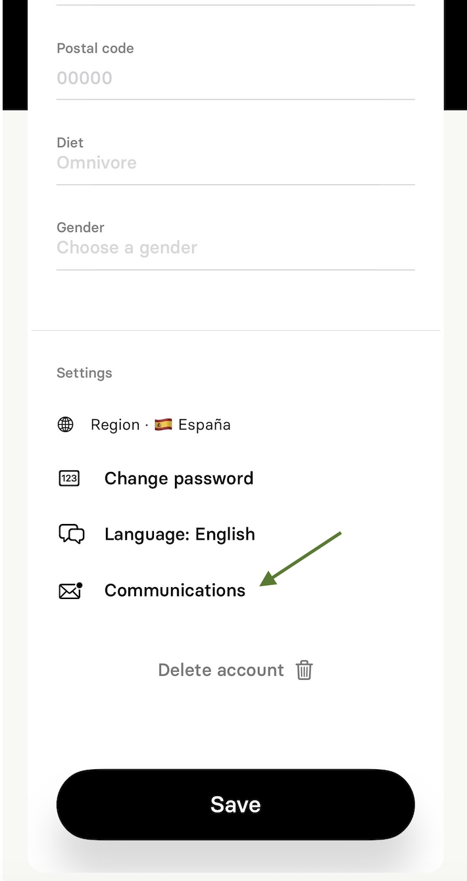467x881 pixels.
Task: Click the Diet field label
Action: tap(70, 143)
